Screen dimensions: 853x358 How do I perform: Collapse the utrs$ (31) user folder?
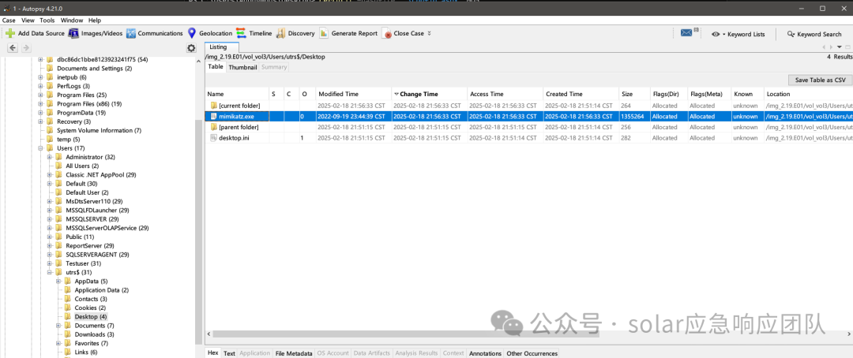[x=50, y=272]
